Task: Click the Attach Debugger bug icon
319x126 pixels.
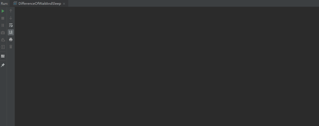Action: click(3, 40)
